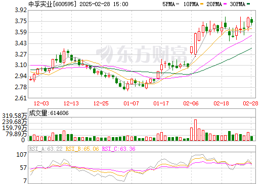Click the 东方财富 watermark logo
263x184 pixels.
pos(142,54)
